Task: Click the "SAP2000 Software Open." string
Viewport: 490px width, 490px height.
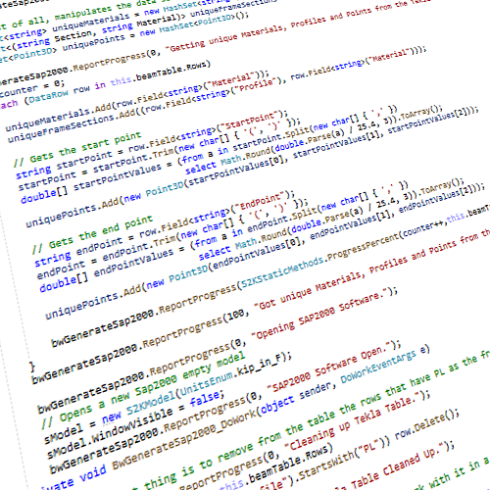Action: point(330,366)
